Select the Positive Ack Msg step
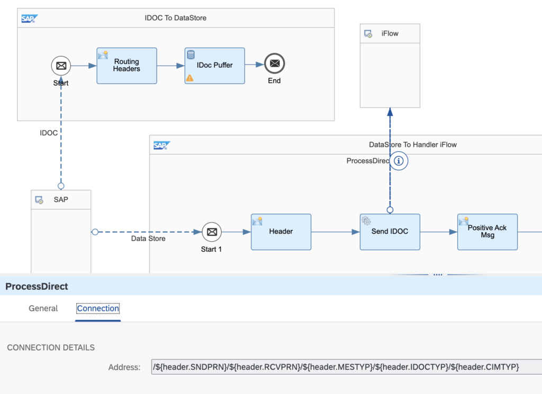 coord(487,232)
